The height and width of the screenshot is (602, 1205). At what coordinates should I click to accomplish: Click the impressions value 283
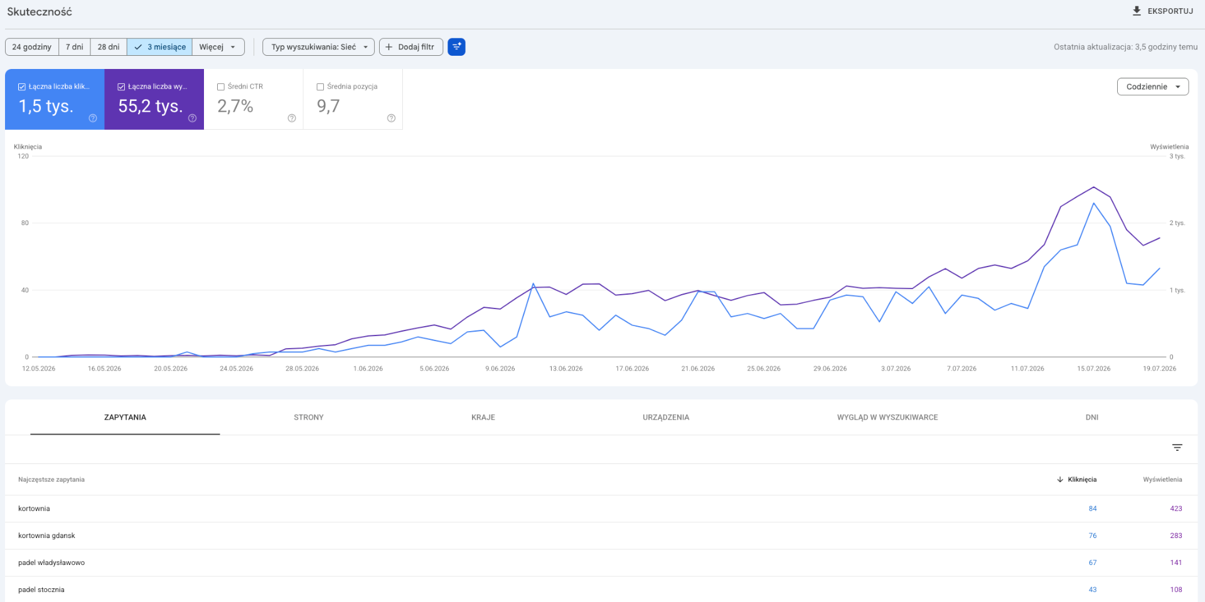pyautogui.click(x=1176, y=536)
